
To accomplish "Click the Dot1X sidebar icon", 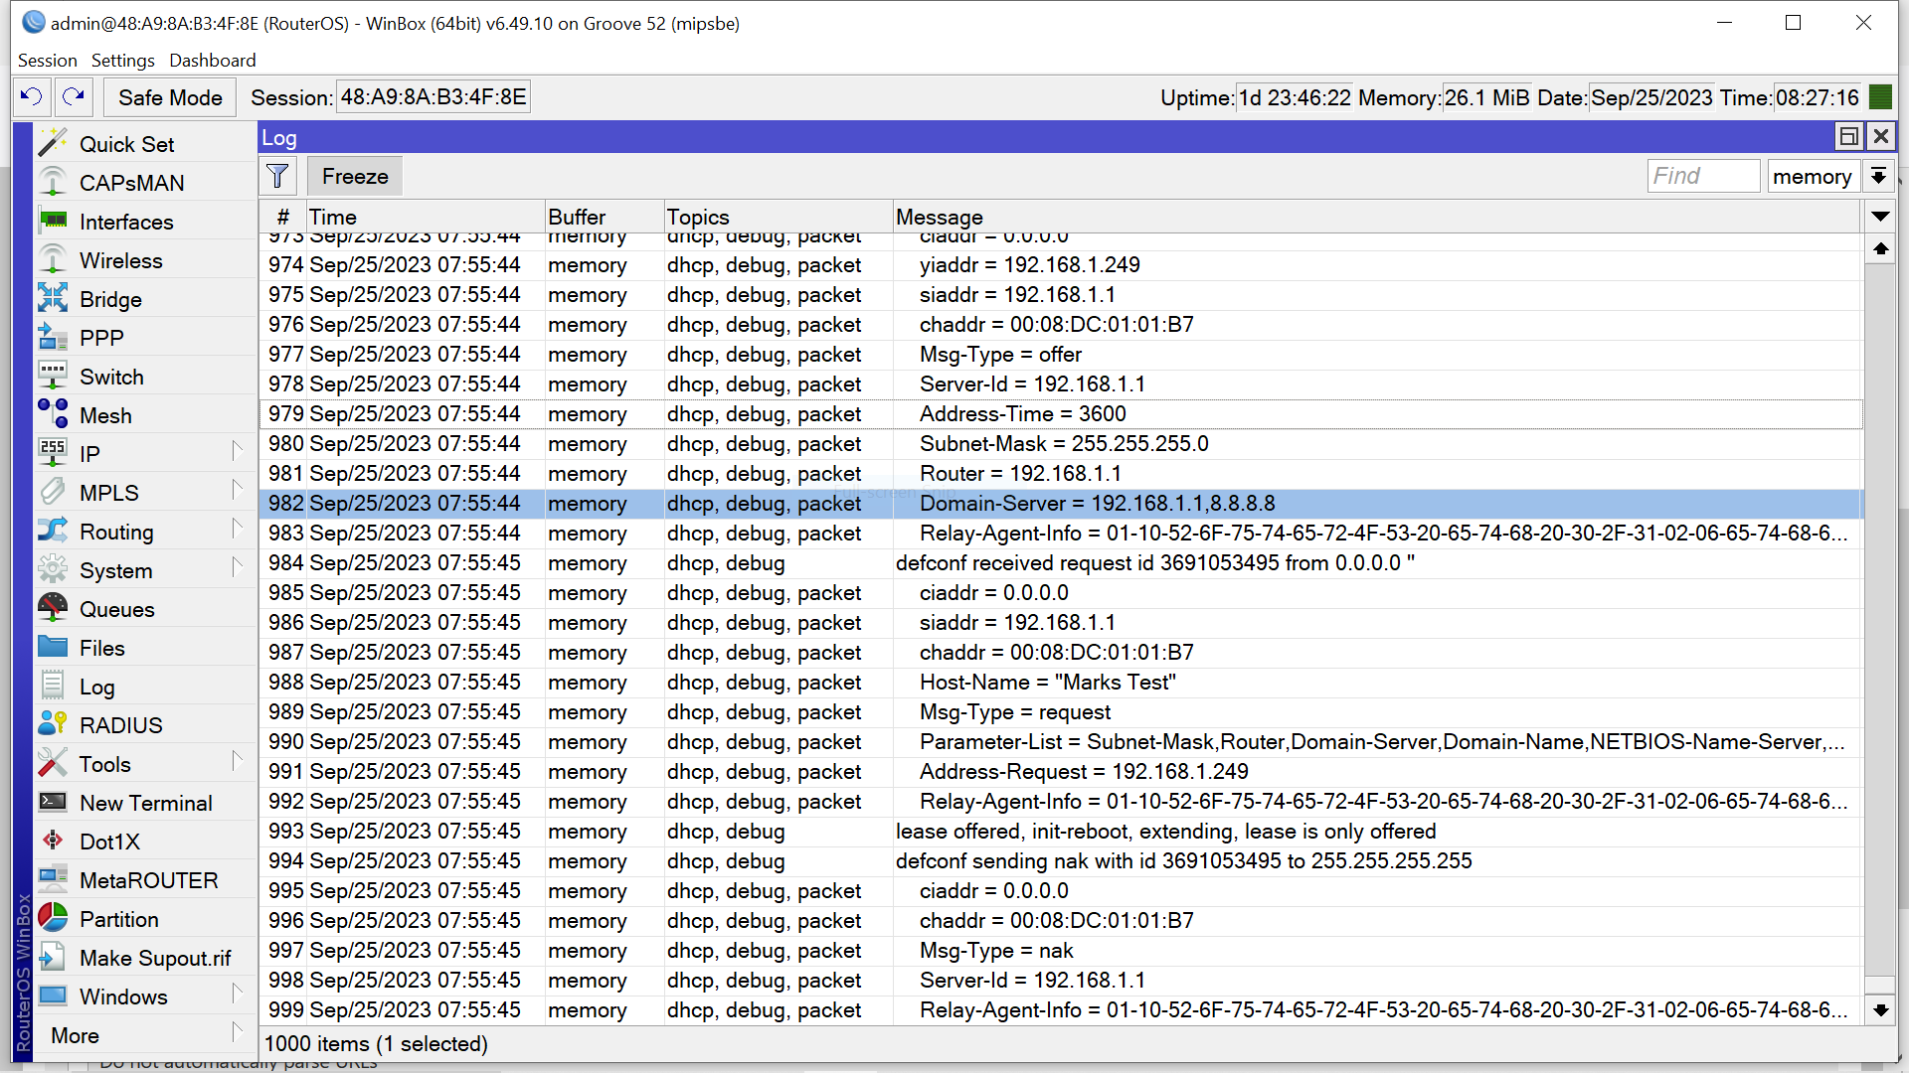I will tap(53, 842).
